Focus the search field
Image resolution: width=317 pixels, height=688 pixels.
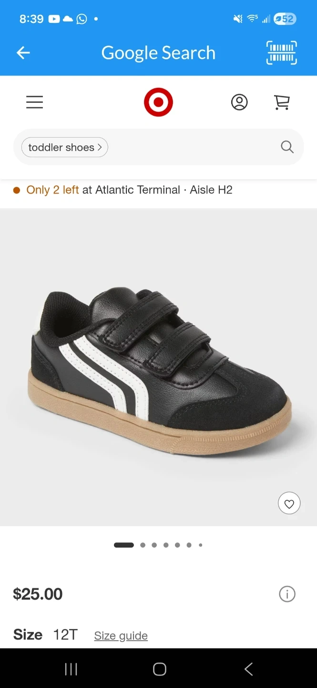(158, 147)
